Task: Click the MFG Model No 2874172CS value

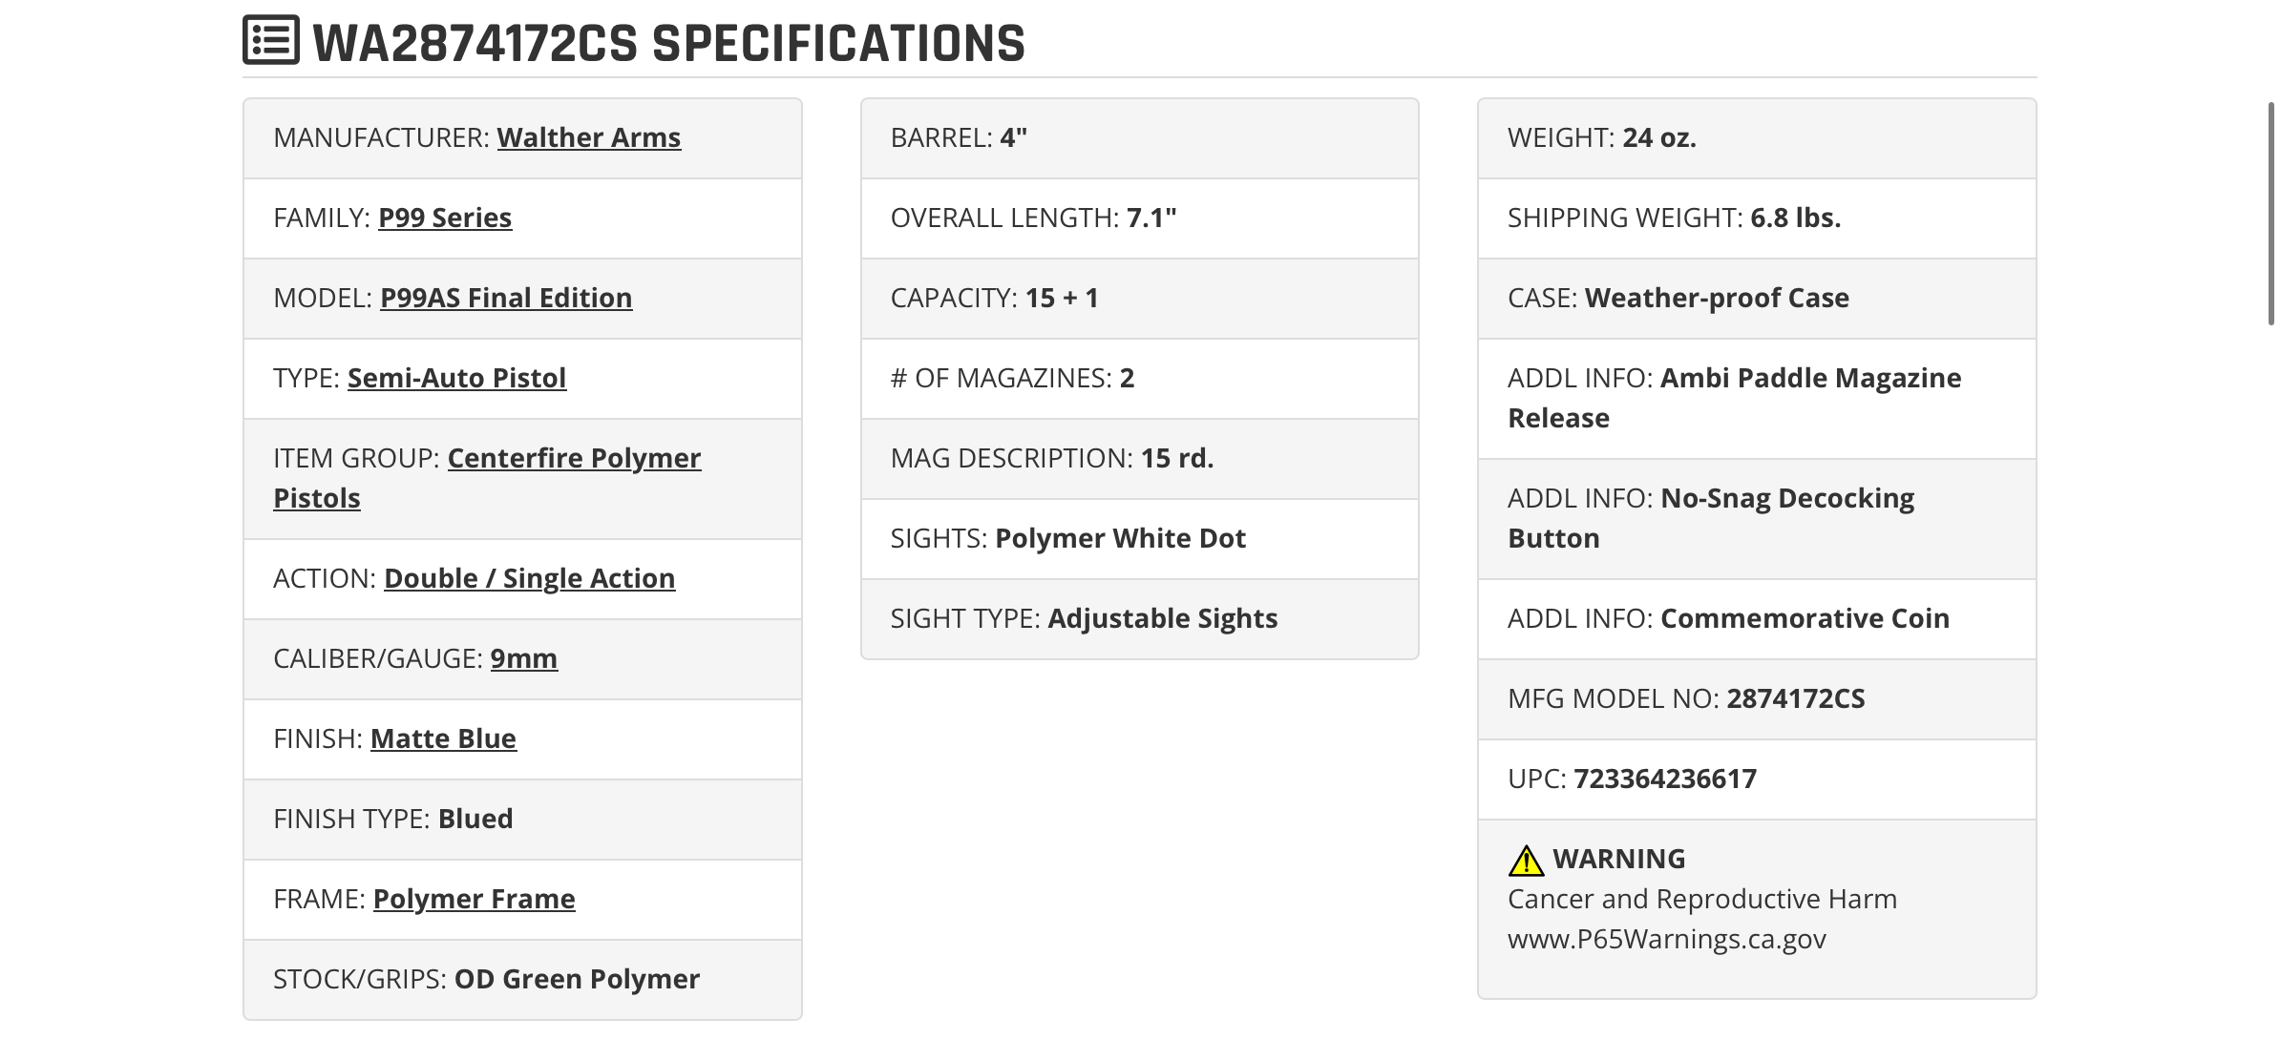Action: 1795,698
